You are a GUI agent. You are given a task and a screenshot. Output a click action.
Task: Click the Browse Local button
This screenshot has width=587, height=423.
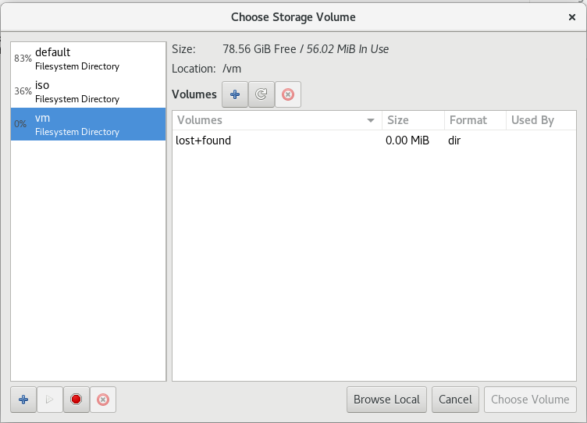click(x=386, y=400)
